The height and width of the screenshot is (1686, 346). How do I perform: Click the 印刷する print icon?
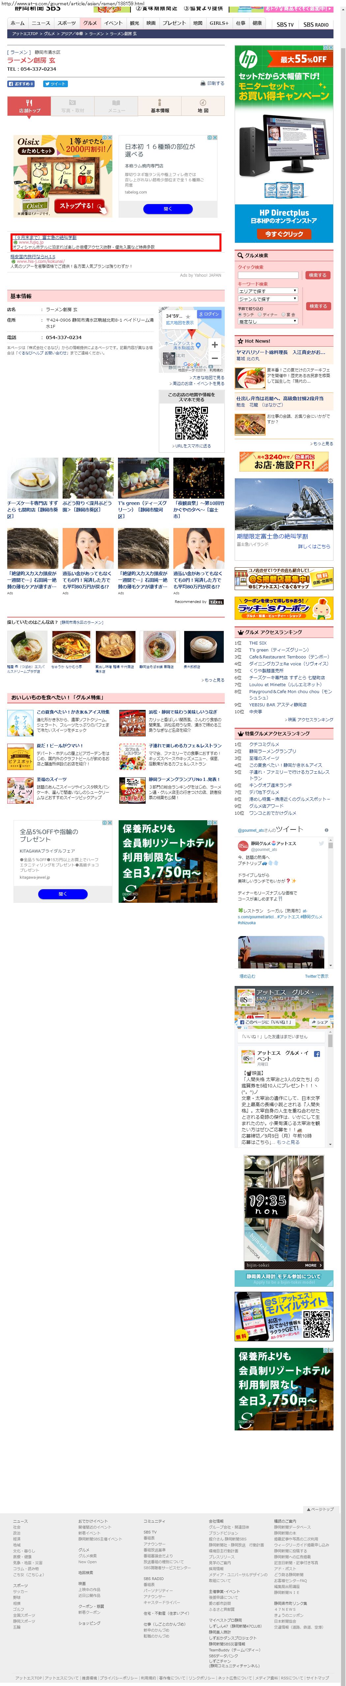pos(203,83)
